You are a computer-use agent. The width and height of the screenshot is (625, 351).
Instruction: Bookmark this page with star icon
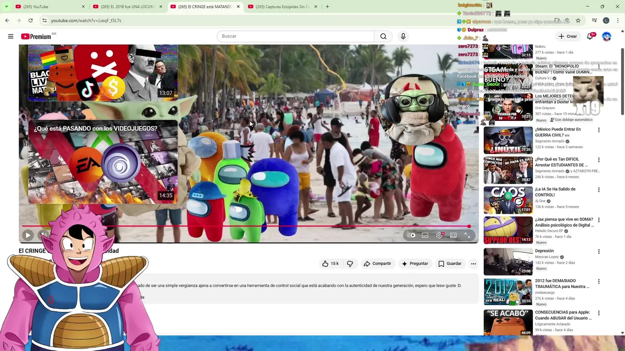point(578,20)
